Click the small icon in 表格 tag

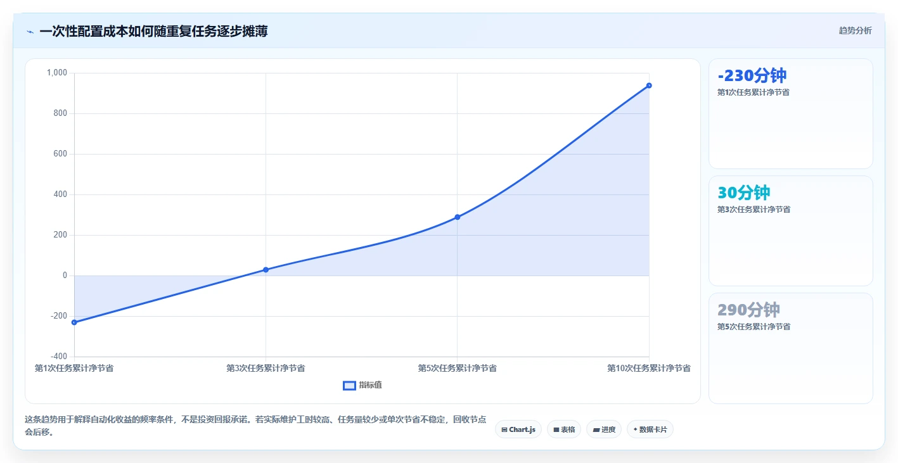(x=556, y=430)
